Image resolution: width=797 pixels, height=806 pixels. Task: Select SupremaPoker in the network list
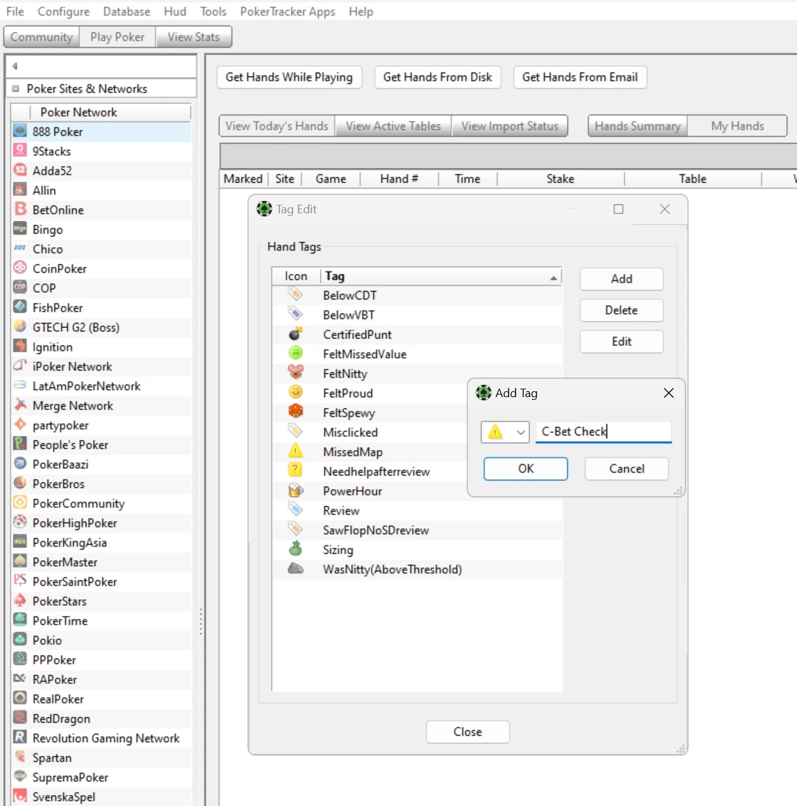[x=102, y=777]
